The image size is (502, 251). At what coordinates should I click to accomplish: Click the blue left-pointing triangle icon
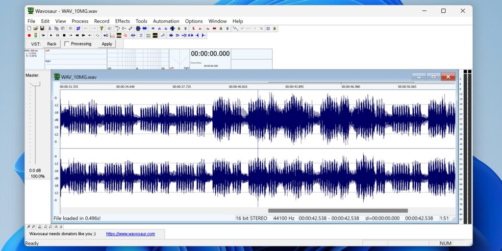(197, 35)
